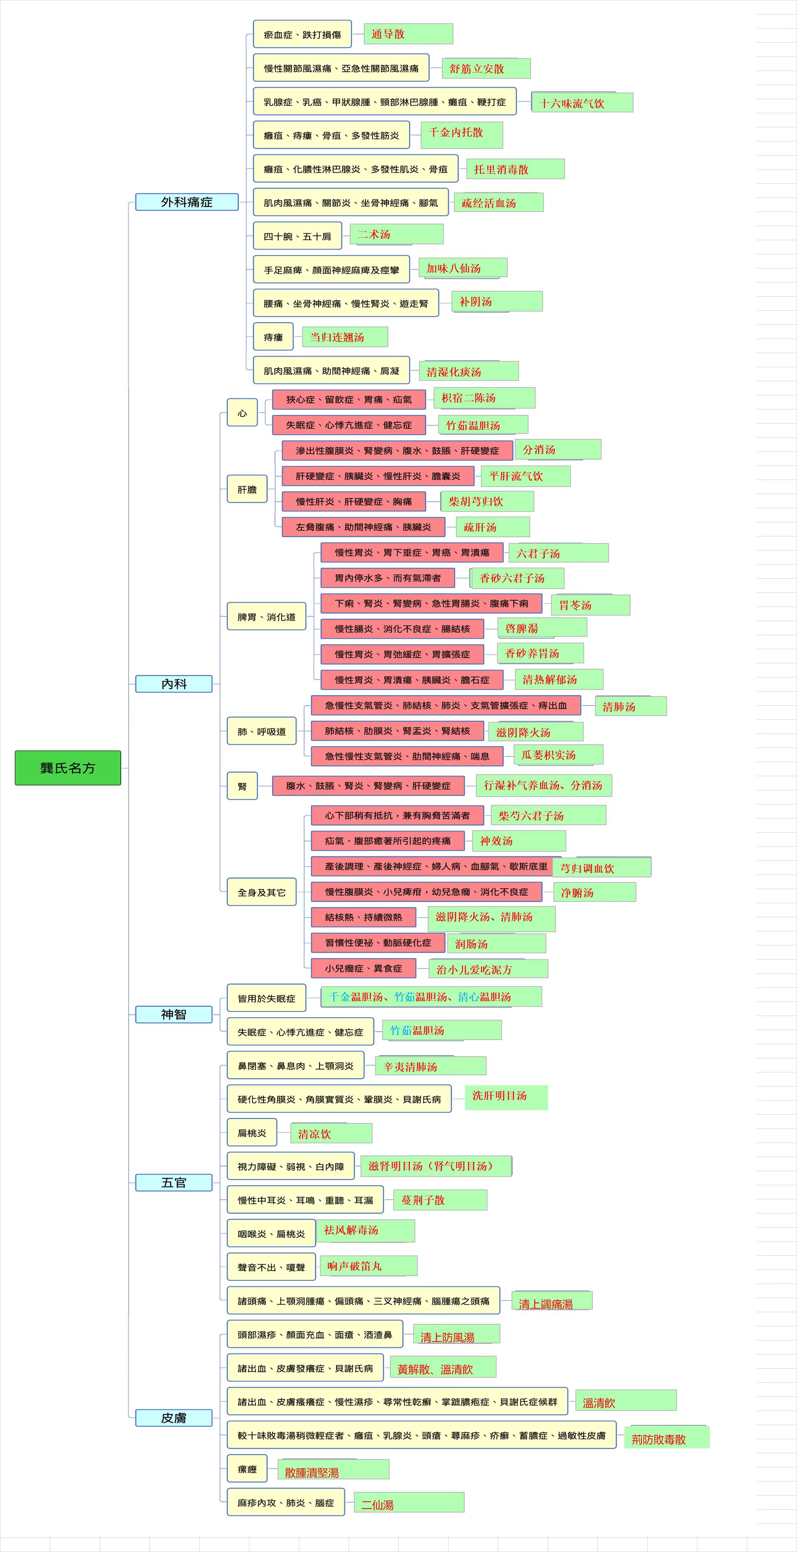Screen dimensions: 797x1552
Task: Click the 心 sub-branch node
Action: (242, 413)
